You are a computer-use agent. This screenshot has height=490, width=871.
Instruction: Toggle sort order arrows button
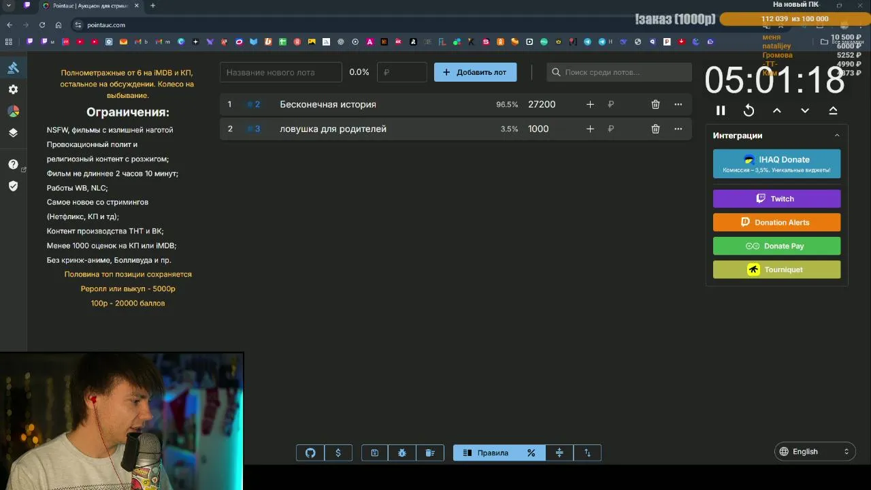[587, 453]
